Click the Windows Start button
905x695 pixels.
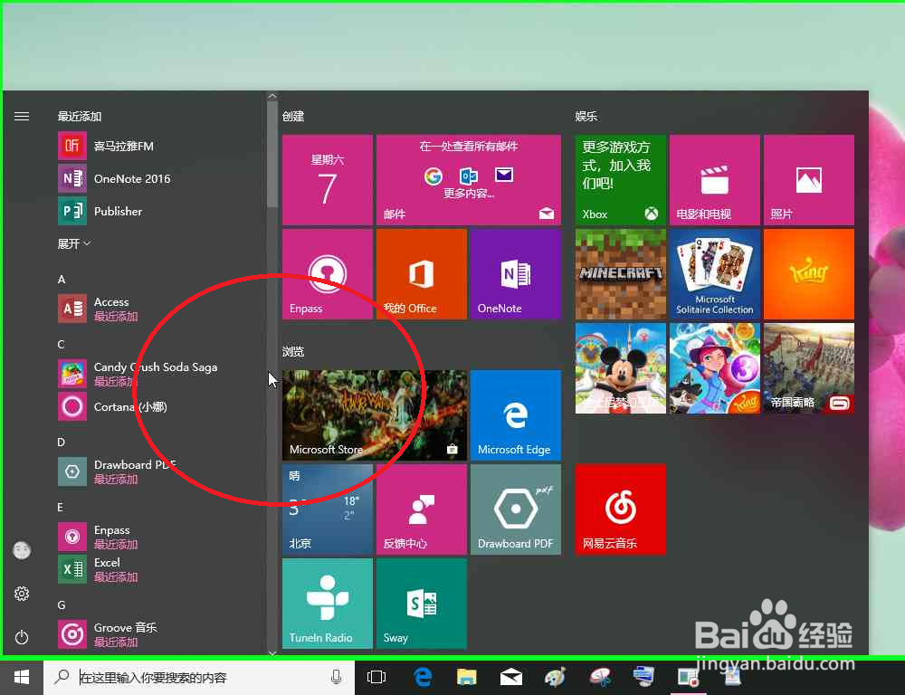tap(22, 677)
